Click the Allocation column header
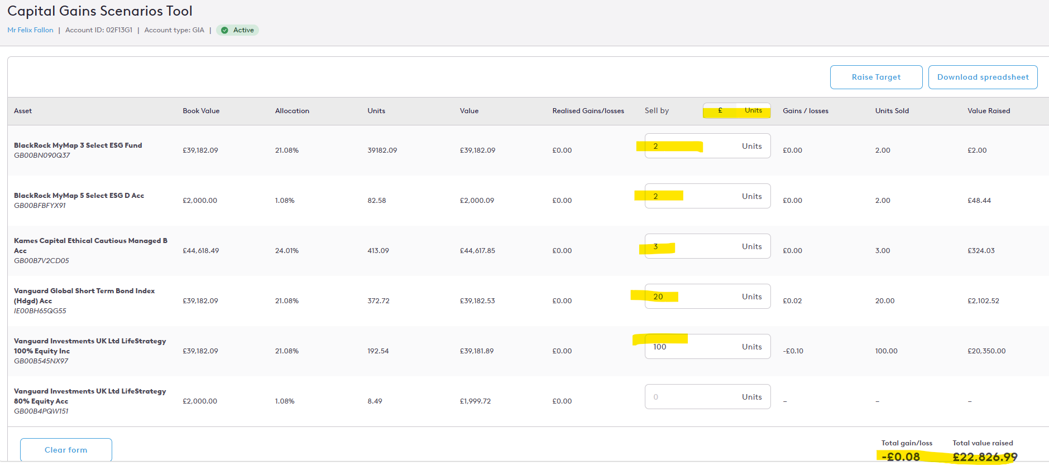This screenshot has height=466, width=1049. pos(292,111)
